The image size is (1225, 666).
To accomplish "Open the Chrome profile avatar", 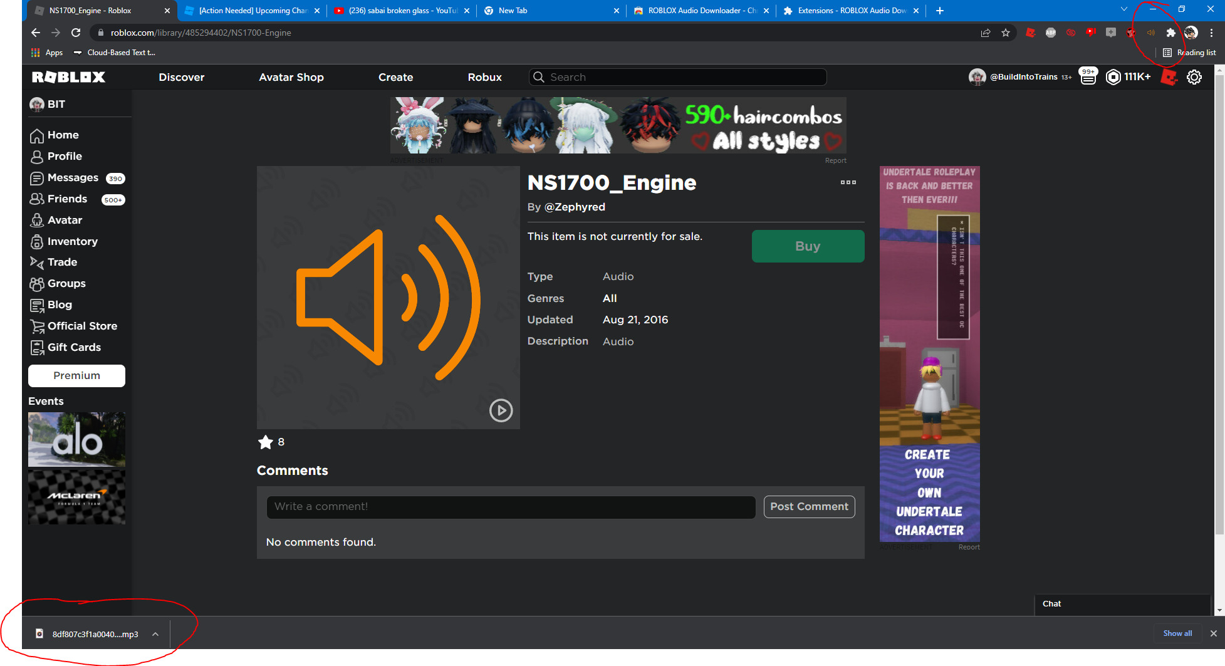I will [x=1191, y=33].
